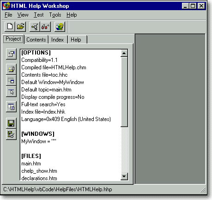
Task: Select the Index file=Index.hhk line
Action: click(43, 112)
